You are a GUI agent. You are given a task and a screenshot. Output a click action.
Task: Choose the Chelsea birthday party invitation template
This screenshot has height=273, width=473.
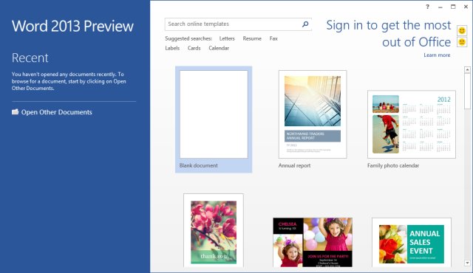pyautogui.click(x=313, y=242)
